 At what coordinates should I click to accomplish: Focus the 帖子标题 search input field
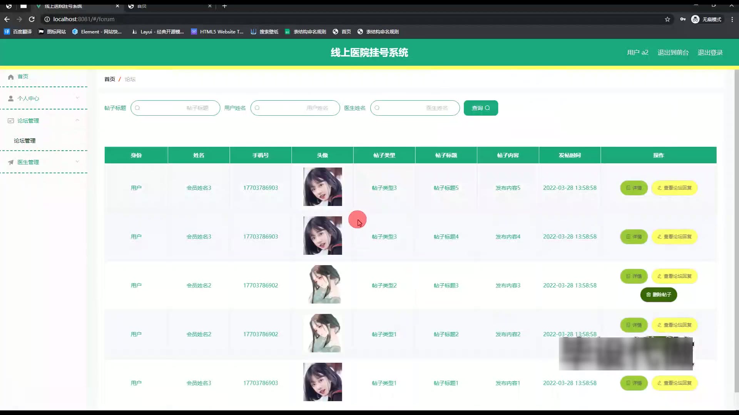[x=176, y=108]
